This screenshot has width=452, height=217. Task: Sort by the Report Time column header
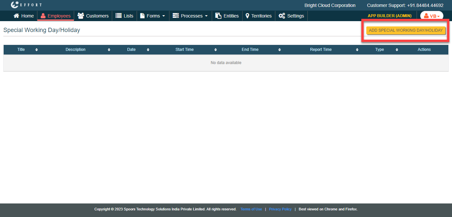pyautogui.click(x=321, y=50)
